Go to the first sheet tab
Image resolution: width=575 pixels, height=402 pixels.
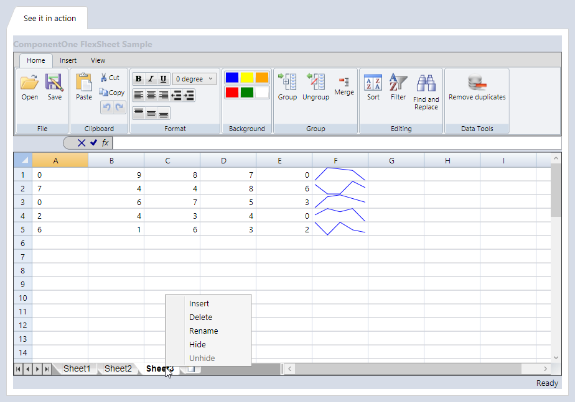pyautogui.click(x=18, y=369)
